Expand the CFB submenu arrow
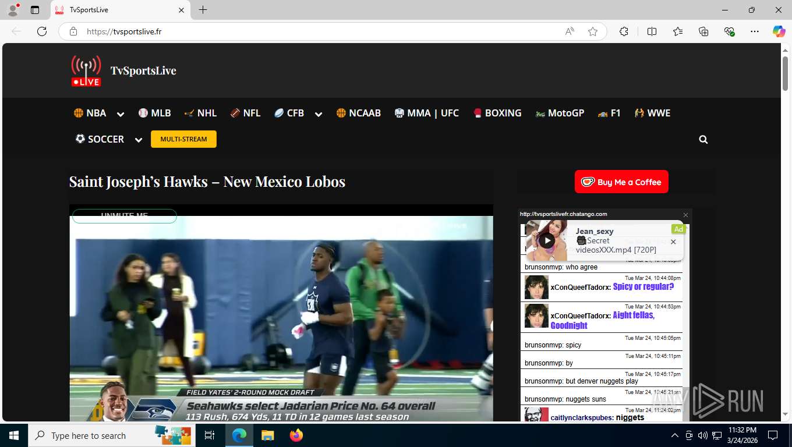 click(319, 114)
